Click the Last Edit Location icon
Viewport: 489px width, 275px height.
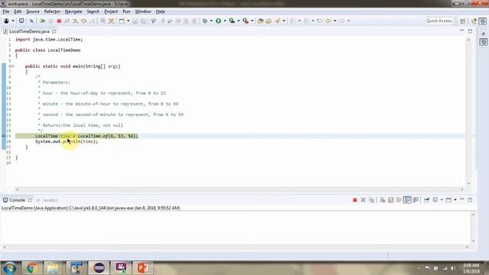(x=319, y=21)
